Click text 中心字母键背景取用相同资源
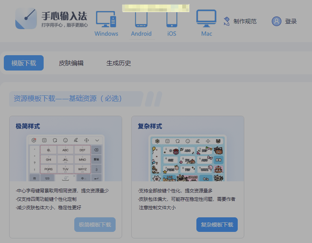The height and width of the screenshot is (243, 312). coord(47,191)
